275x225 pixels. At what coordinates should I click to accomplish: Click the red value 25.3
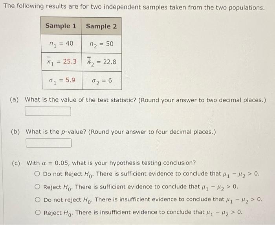[x=70, y=61]
